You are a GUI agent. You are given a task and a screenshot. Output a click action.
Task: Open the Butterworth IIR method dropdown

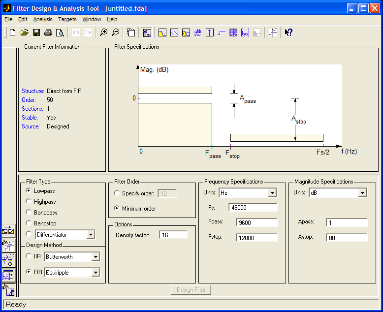tap(96, 256)
